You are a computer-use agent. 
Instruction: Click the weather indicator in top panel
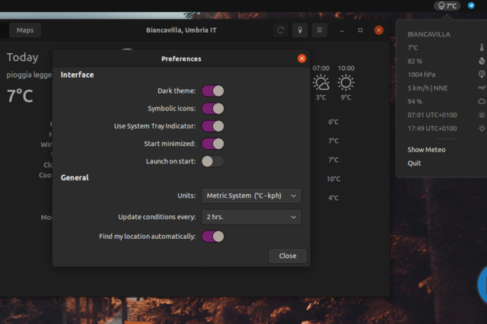click(x=447, y=5)
